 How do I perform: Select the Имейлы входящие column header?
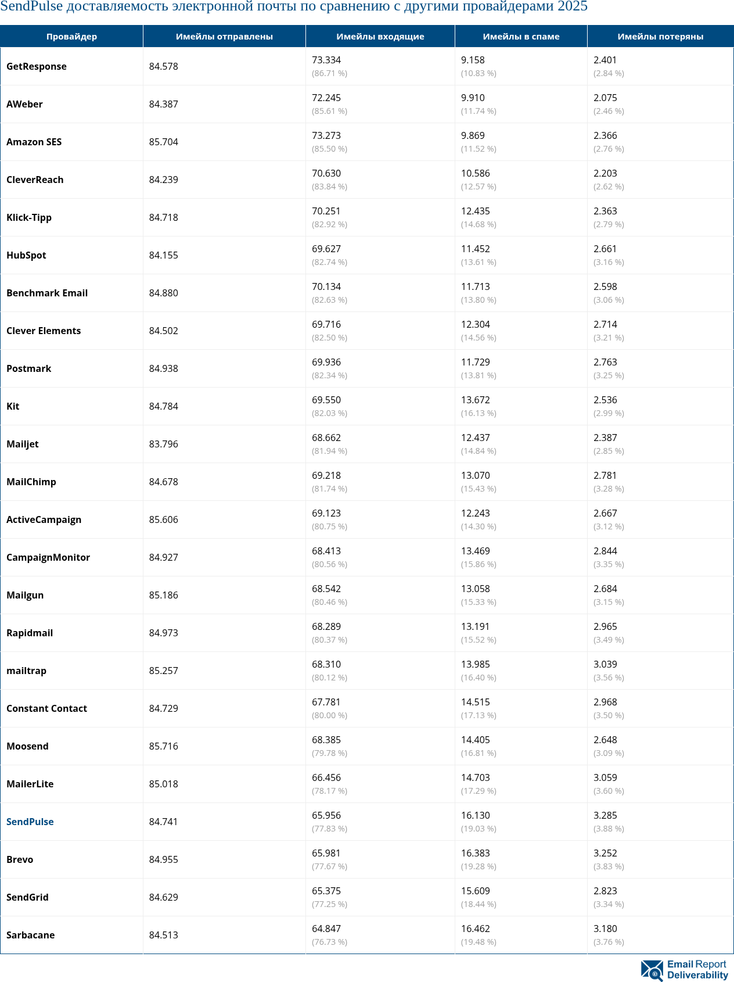coord(380,36)
